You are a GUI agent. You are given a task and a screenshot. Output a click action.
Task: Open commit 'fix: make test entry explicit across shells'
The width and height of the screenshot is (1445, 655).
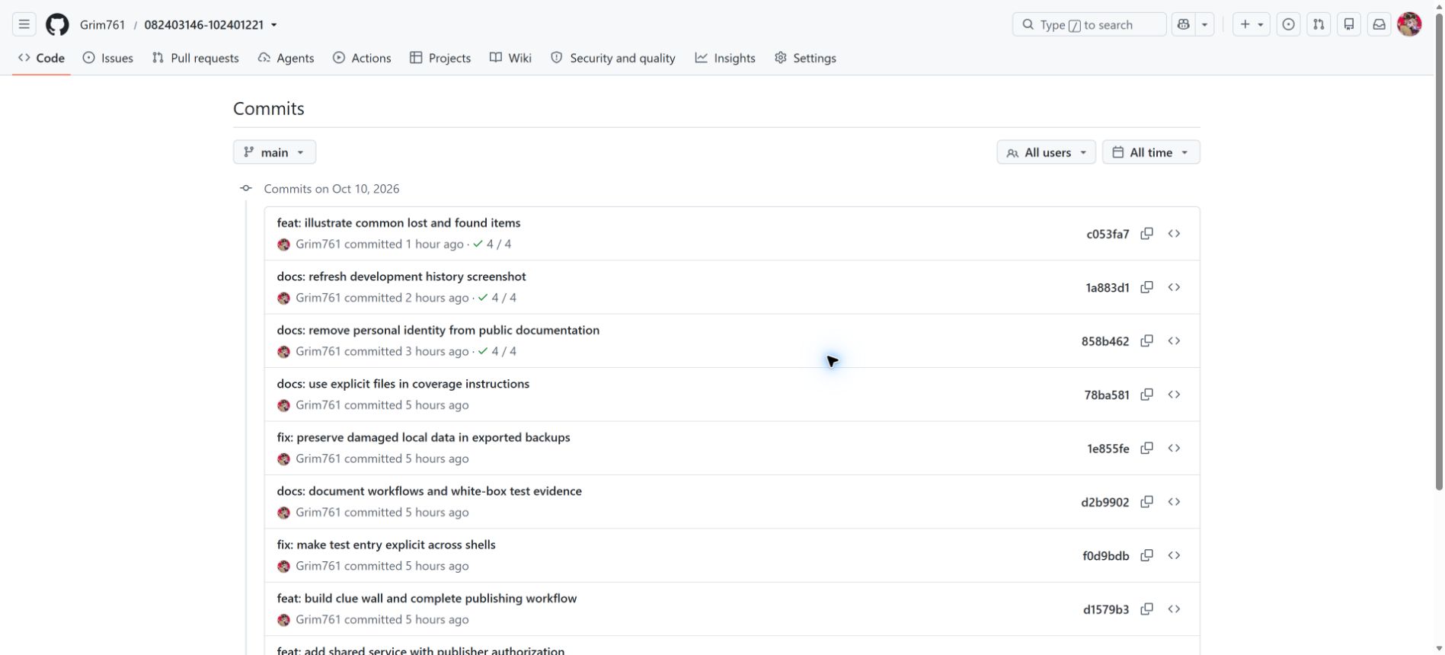coord(386,545)
